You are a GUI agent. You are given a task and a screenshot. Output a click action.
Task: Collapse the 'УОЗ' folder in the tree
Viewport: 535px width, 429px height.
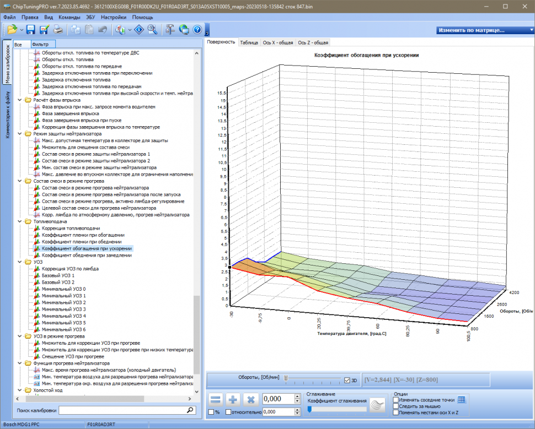[x=20, y=262]
